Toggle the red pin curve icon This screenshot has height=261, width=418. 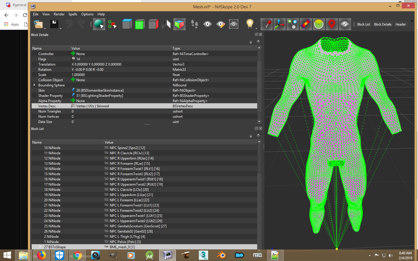click(266, 24)
